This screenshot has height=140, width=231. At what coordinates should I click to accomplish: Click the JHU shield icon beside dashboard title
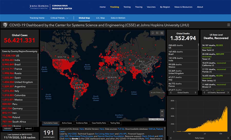(5, 25)
